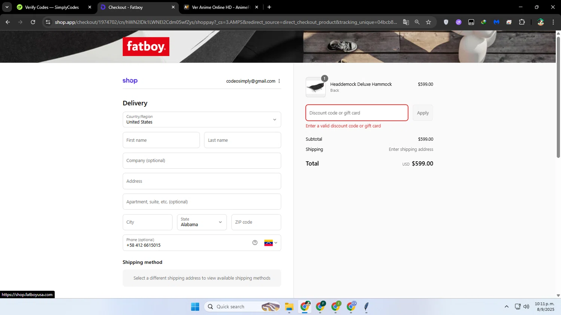Click the square extension icon beside the purple one
The width and height of the screenshot is (561, 315).
pos(471,22)
